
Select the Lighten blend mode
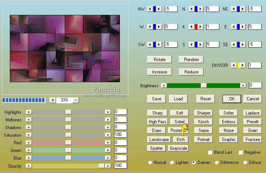pyautogui.click(x=172, y=162)
